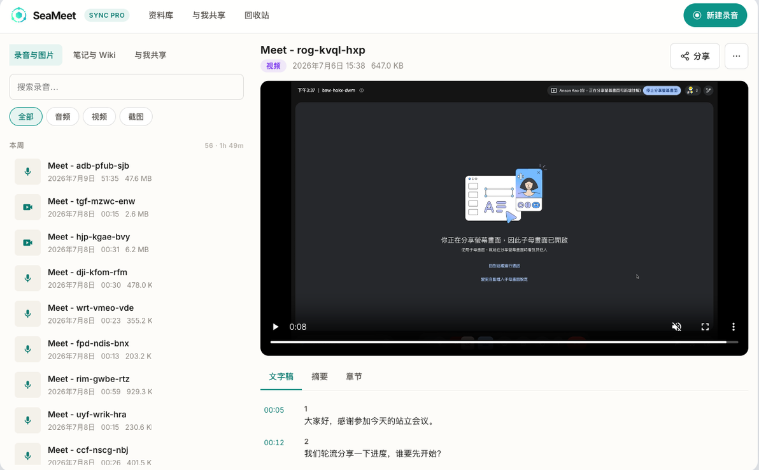Viewport: 759px width, 470px height.
Task: Click the SeaMeet brand name
Action: 54,15
